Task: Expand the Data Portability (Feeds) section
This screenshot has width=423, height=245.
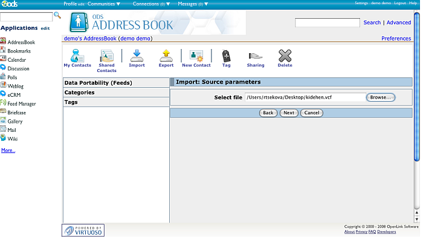Action: [116, 83]
